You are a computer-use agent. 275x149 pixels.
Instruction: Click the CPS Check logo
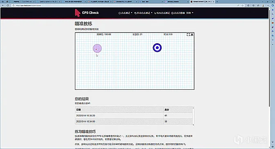(87, 13)
